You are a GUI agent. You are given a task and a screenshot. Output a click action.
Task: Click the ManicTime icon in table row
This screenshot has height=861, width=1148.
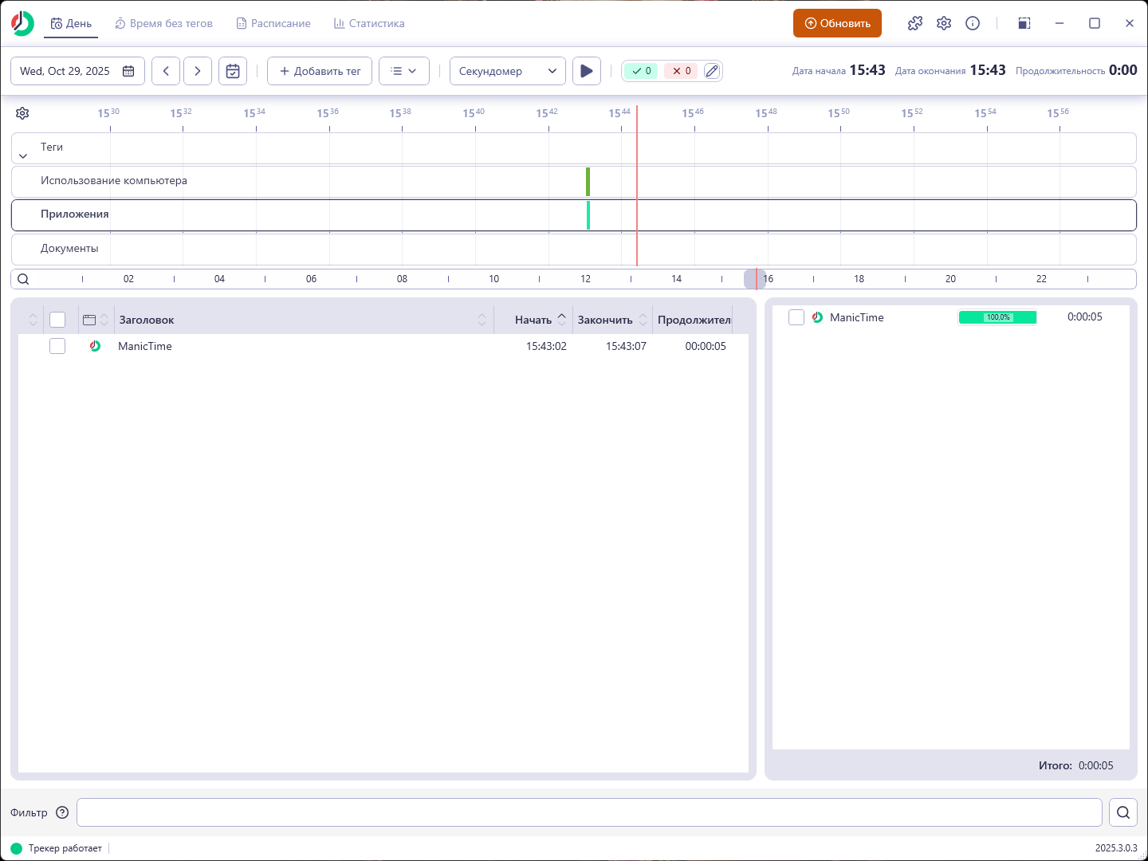95,346
